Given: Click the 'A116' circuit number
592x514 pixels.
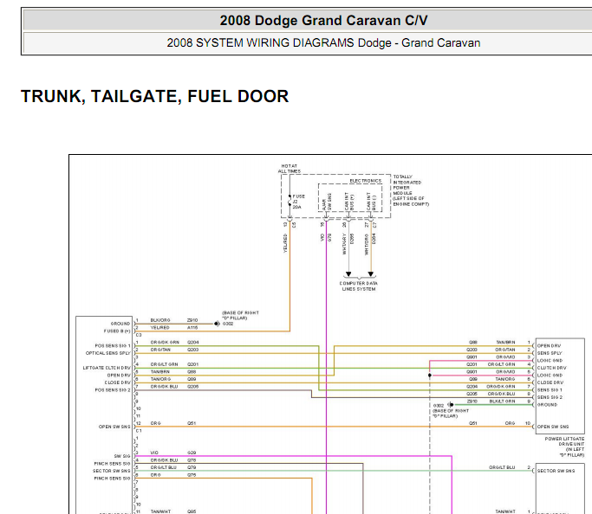Looking at the screenshot, I should [x=192, y=327].
